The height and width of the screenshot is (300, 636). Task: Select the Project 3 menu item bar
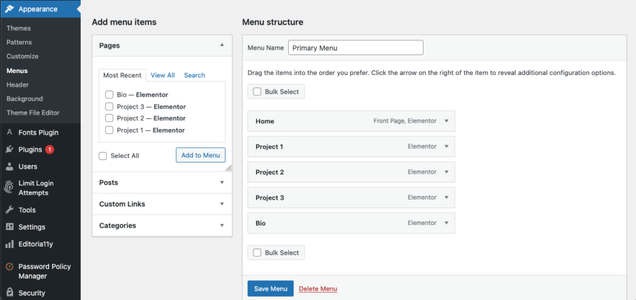point(352,198)
